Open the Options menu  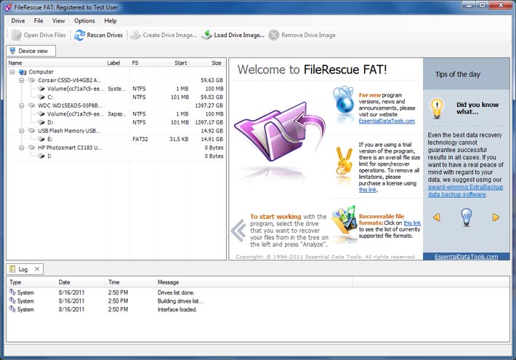84,21
